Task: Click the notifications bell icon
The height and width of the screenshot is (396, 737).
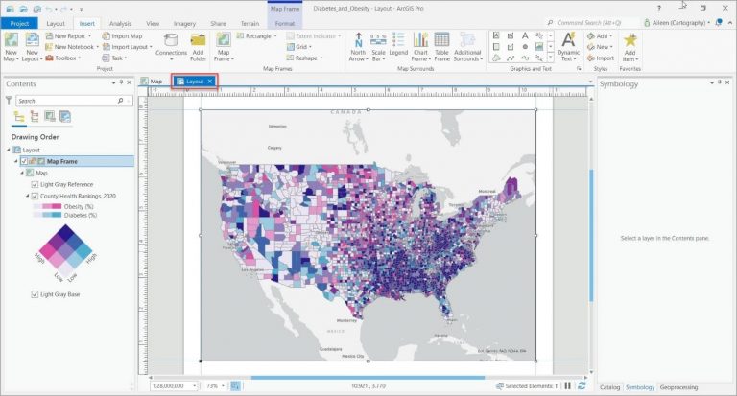Action: (719, 23)
